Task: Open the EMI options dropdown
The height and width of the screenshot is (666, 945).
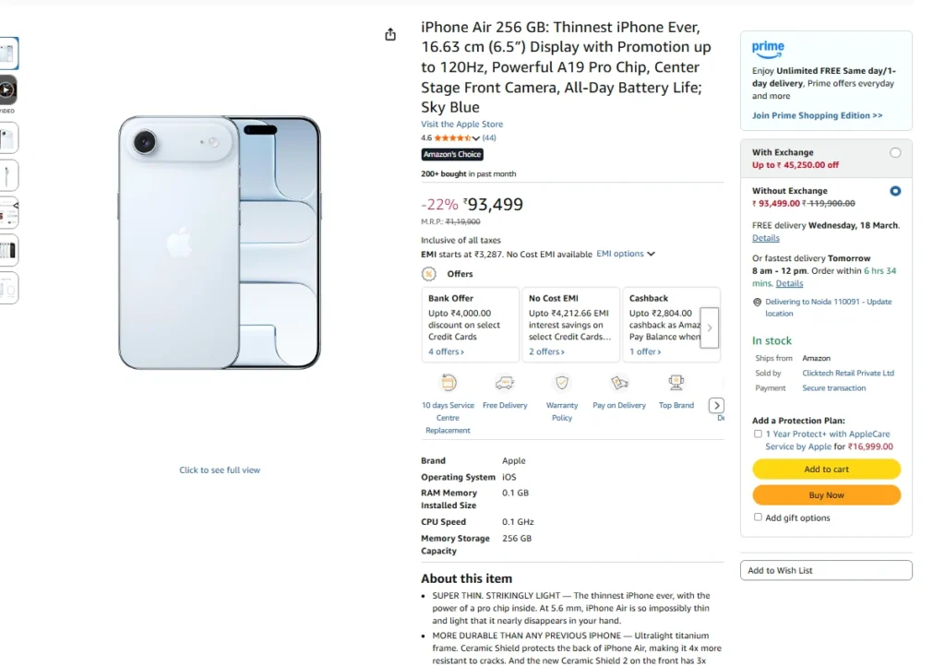Action: click(x=626, y=253)
